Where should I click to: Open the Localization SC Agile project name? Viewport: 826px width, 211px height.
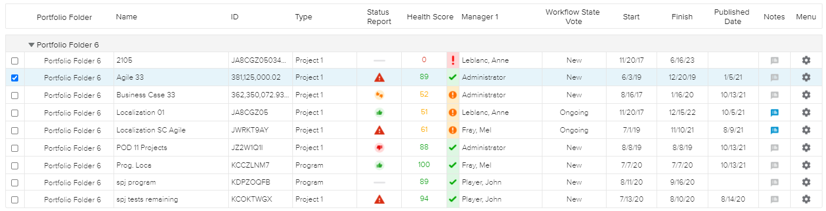click(x=151, y=130)
